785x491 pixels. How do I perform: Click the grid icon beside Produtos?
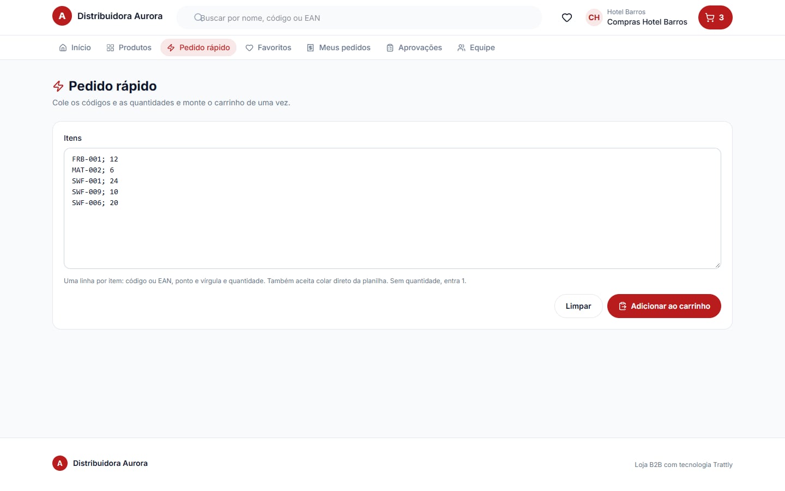(110, 47)
